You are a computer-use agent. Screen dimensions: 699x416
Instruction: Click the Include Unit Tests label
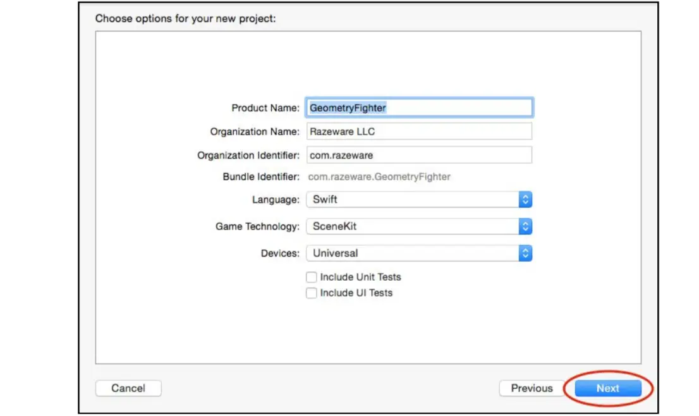pos(360,278)
